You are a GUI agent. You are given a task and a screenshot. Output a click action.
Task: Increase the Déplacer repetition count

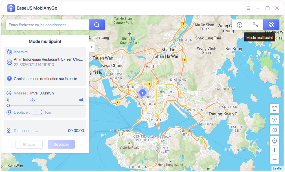[42, 111]
